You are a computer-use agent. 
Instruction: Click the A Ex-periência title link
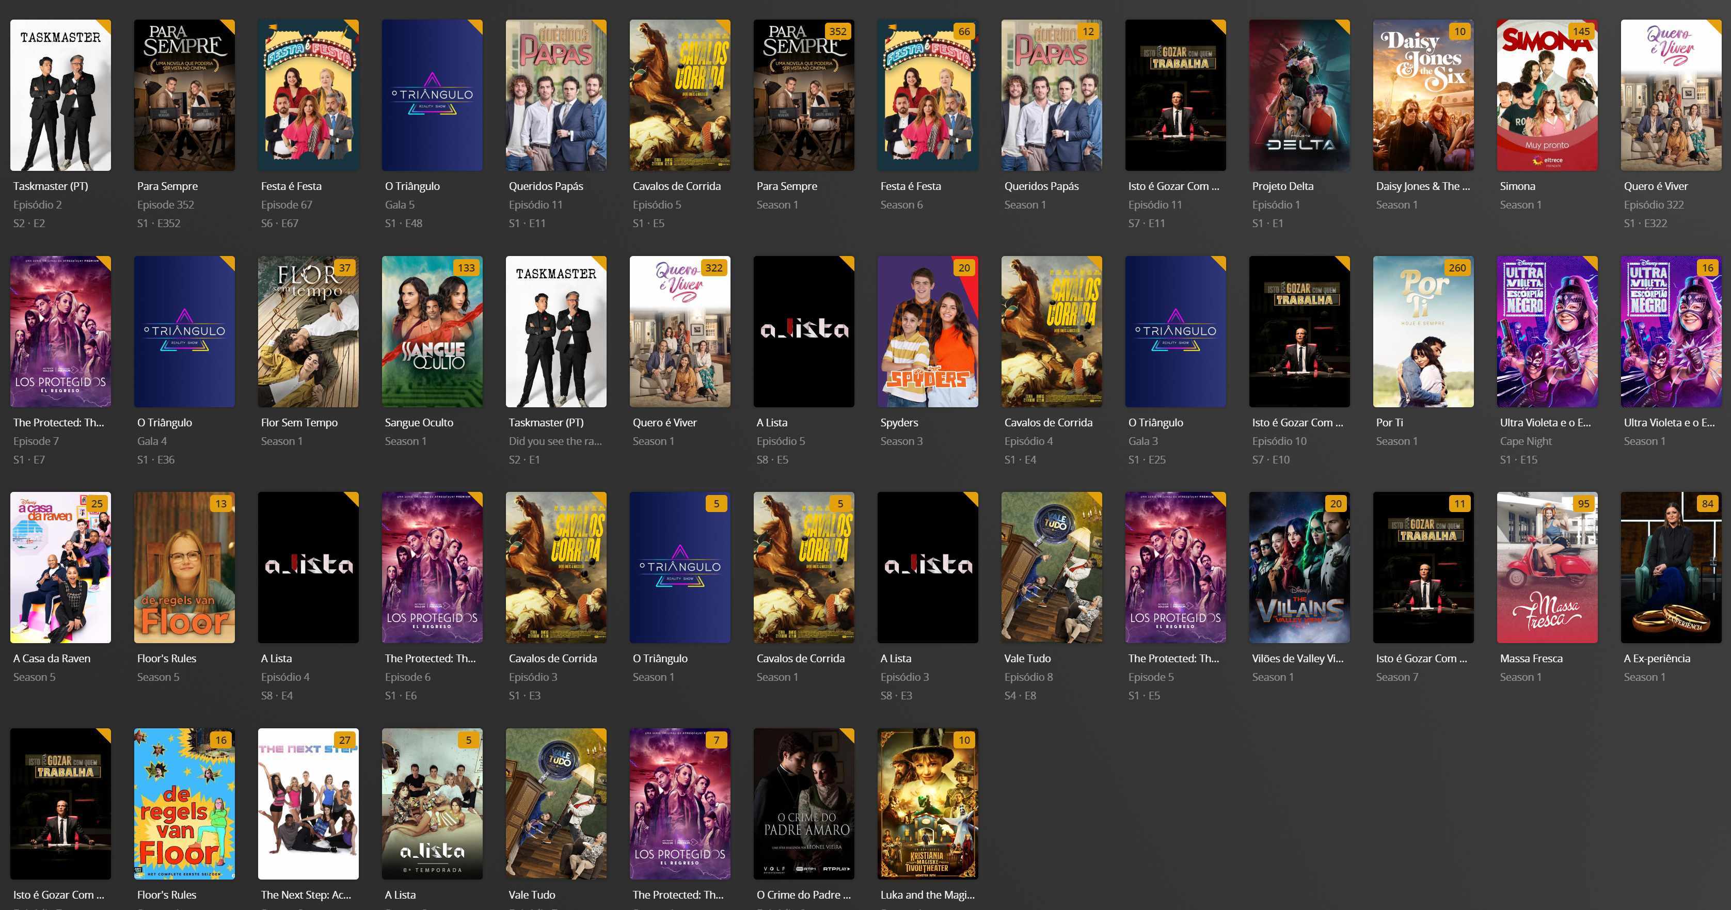click(x=1657, y=659)
